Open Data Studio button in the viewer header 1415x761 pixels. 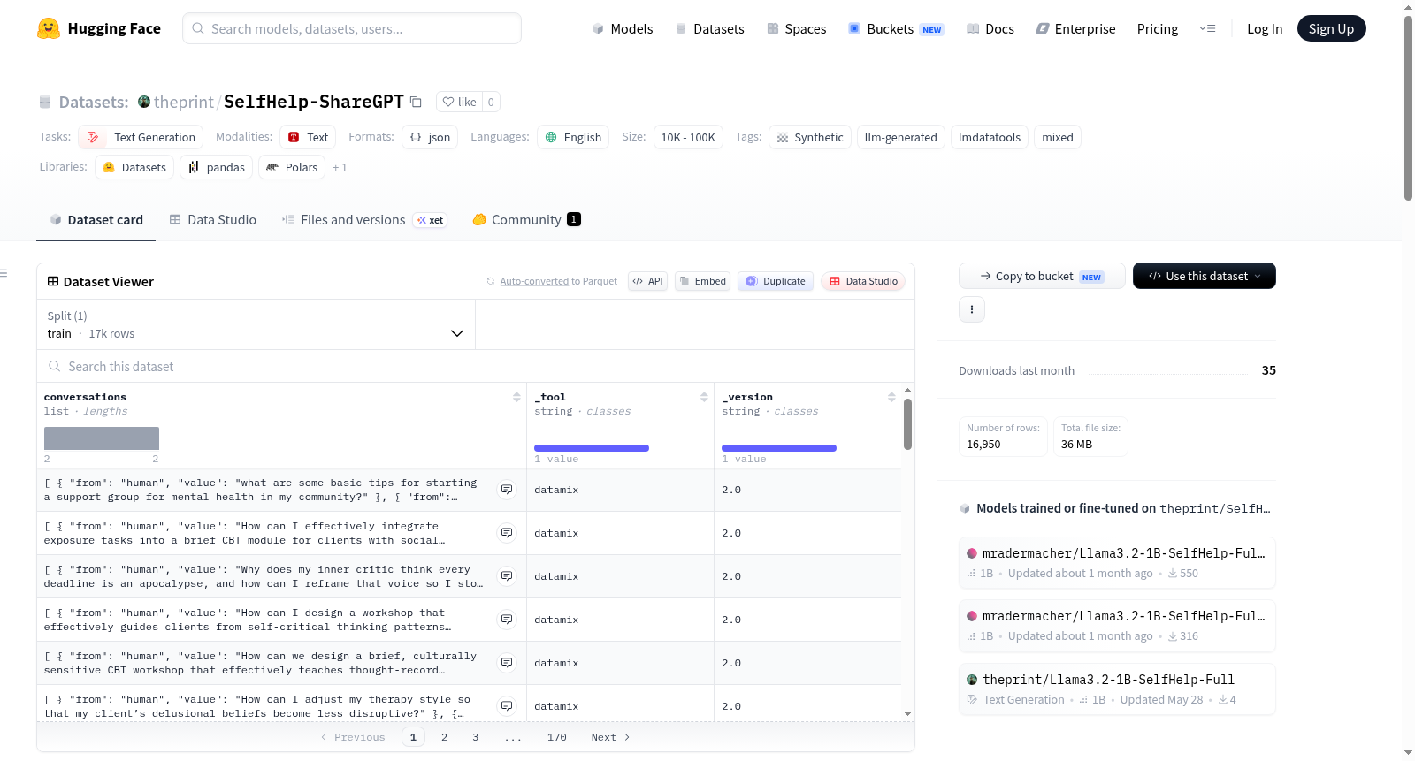point(863,281)
